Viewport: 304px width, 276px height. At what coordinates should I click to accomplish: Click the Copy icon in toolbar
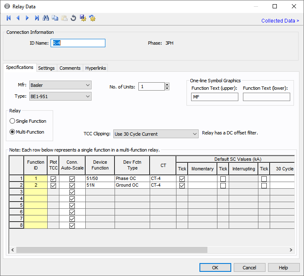pos(55,18)
